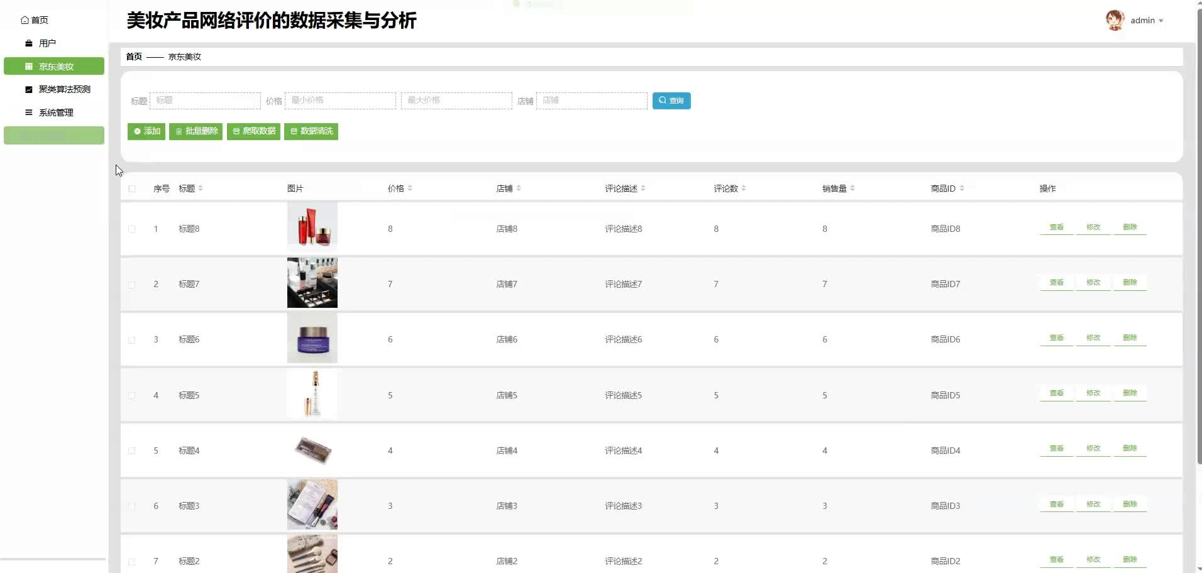Screen dimensions: 1202x573
Task: Click the 数据清洗 button
Action: click(311, 131)
